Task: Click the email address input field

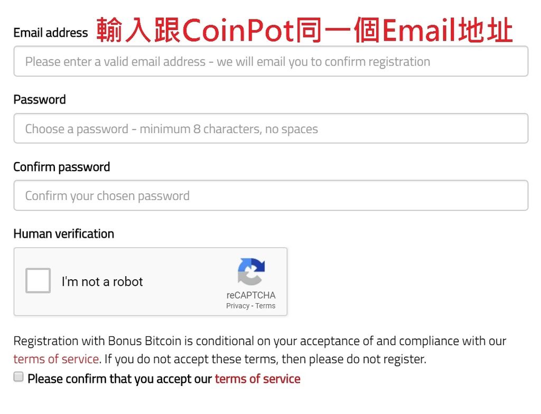Action: point(270,61)
